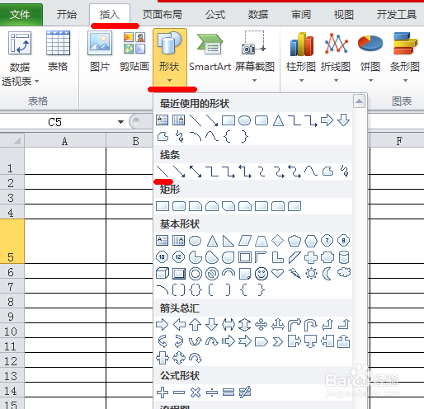Expand the 柱形图 column chart dropdown
424x409 pixels.
click(301, 81)
